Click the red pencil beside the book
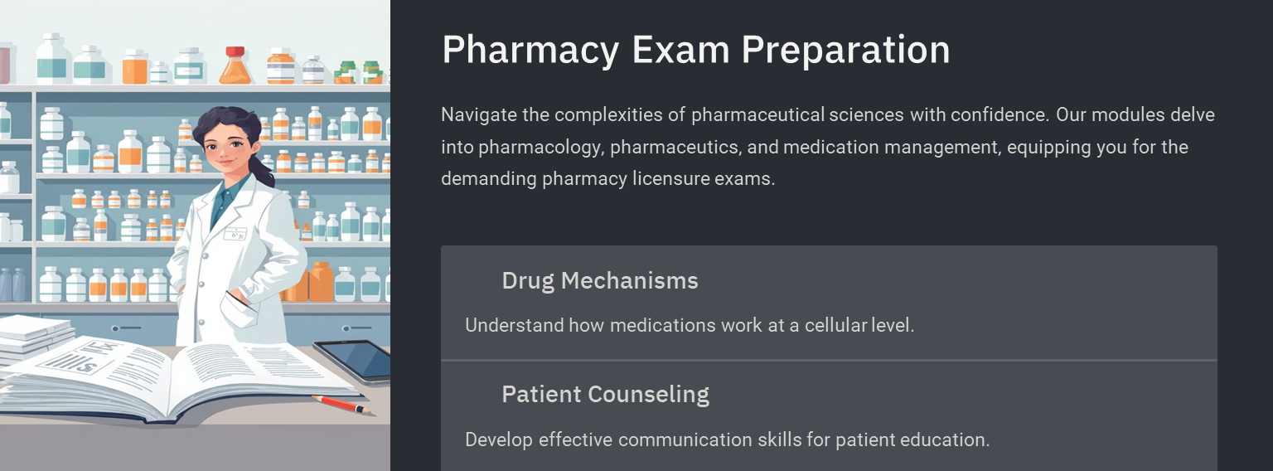The image size is (1273, 471). (x=342, y=405)
